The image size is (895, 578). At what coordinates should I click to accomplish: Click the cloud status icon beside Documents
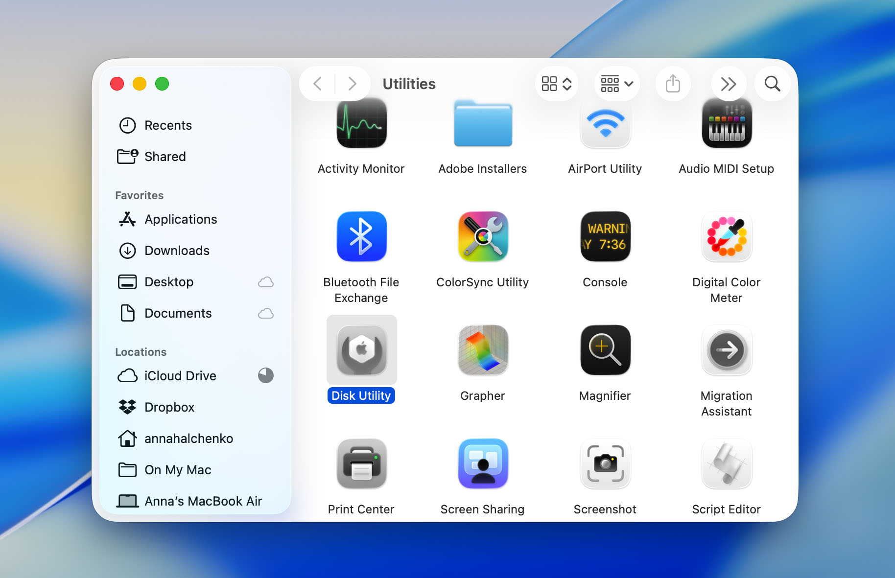click(x=266, y=313)
